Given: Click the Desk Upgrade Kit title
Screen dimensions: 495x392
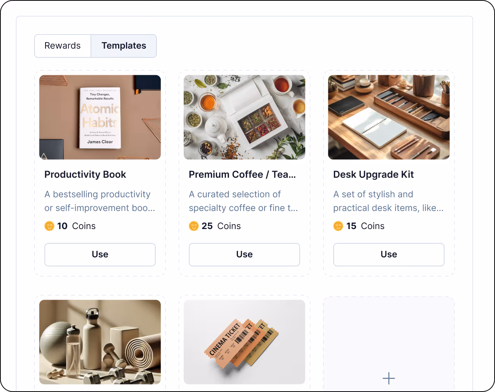Looking at the screenshot, I should coord(374,174).
